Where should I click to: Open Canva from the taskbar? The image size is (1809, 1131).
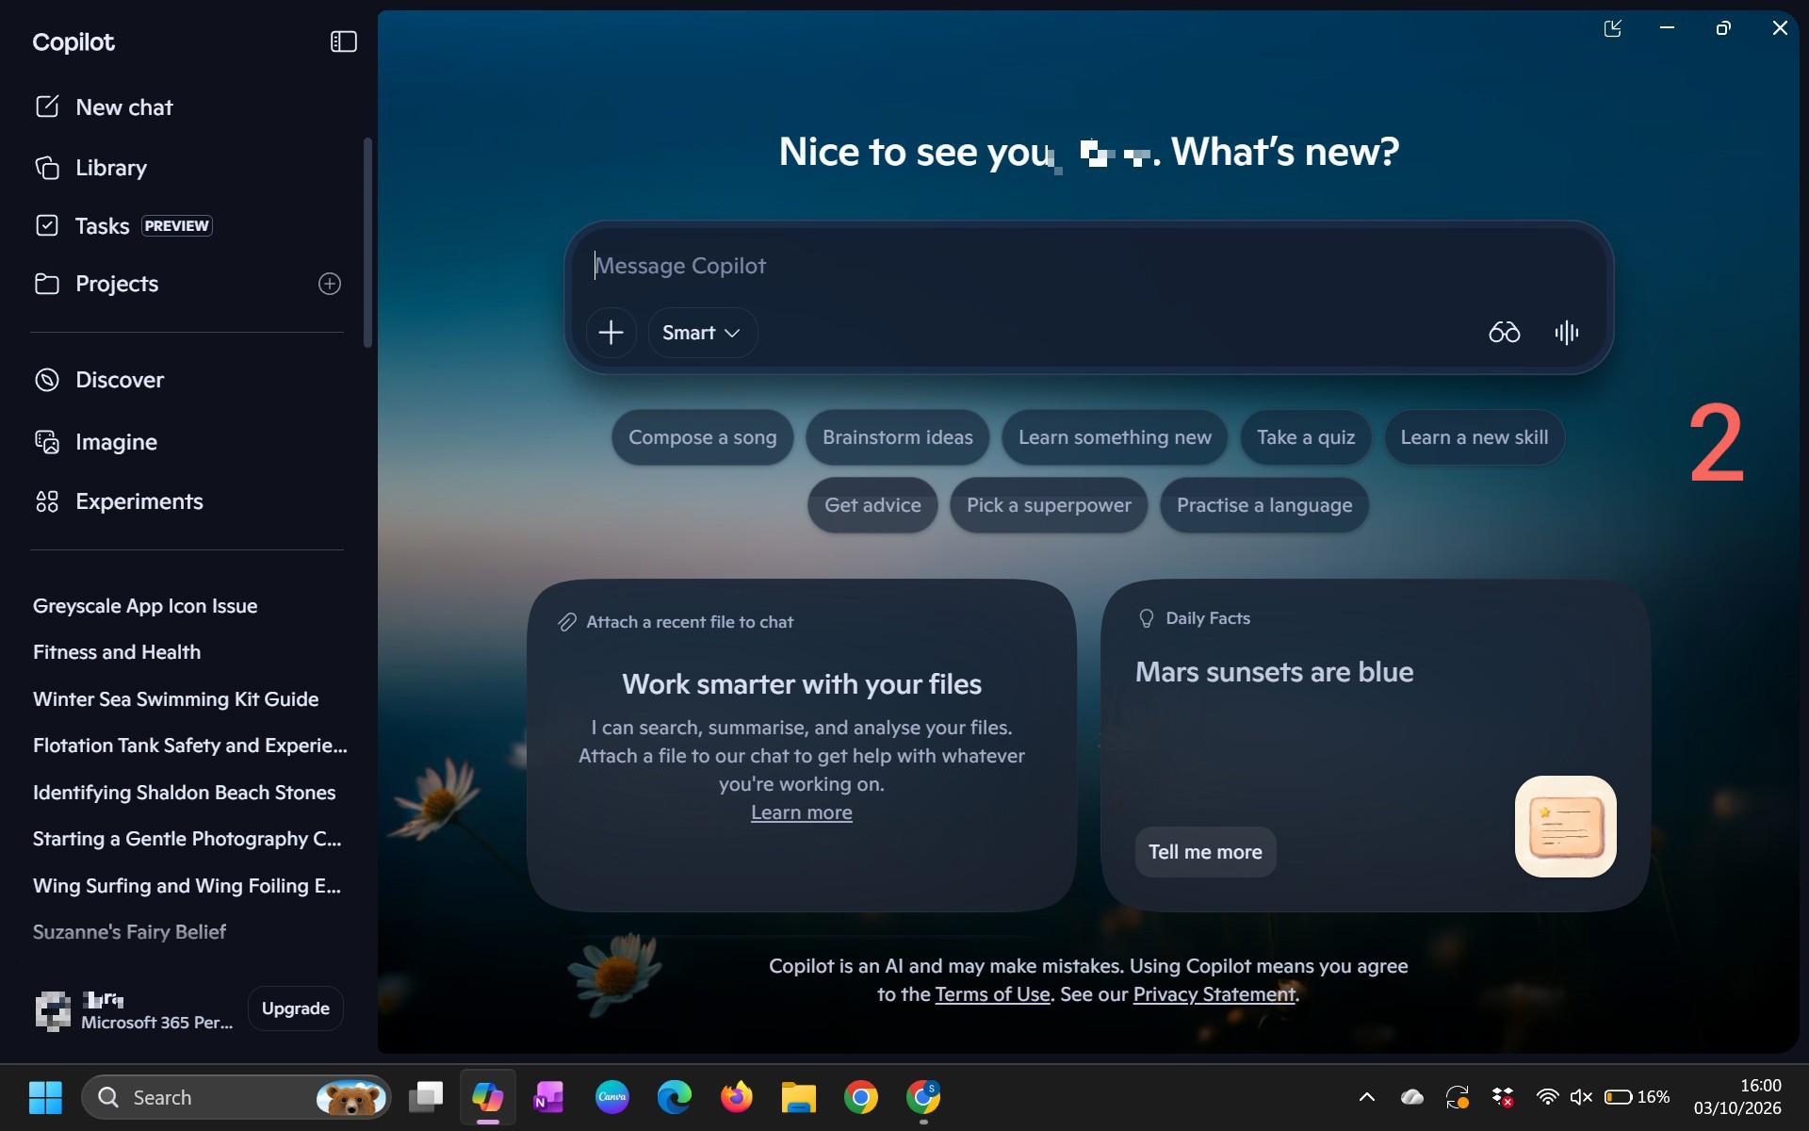(611, 1097)
